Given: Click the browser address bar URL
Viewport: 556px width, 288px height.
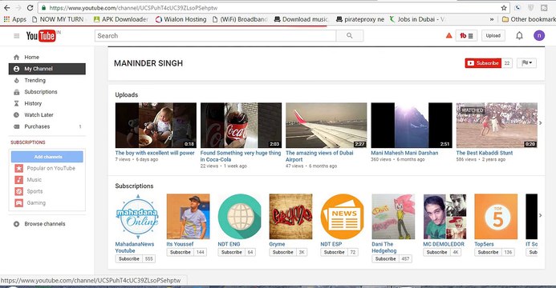Looking at the screenshot, I should [133, 8].
